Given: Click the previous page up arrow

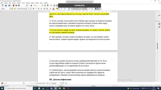Looking at the screenshot, I should 63,83.
